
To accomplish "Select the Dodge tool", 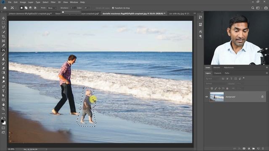I will (x=3, y=82).
